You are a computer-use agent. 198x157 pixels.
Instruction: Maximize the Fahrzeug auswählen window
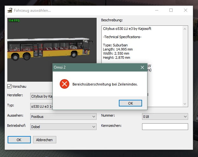171,10
